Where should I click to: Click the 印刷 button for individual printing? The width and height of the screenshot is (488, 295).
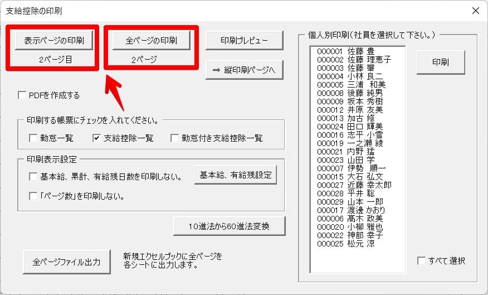click(x=440, y=62)
